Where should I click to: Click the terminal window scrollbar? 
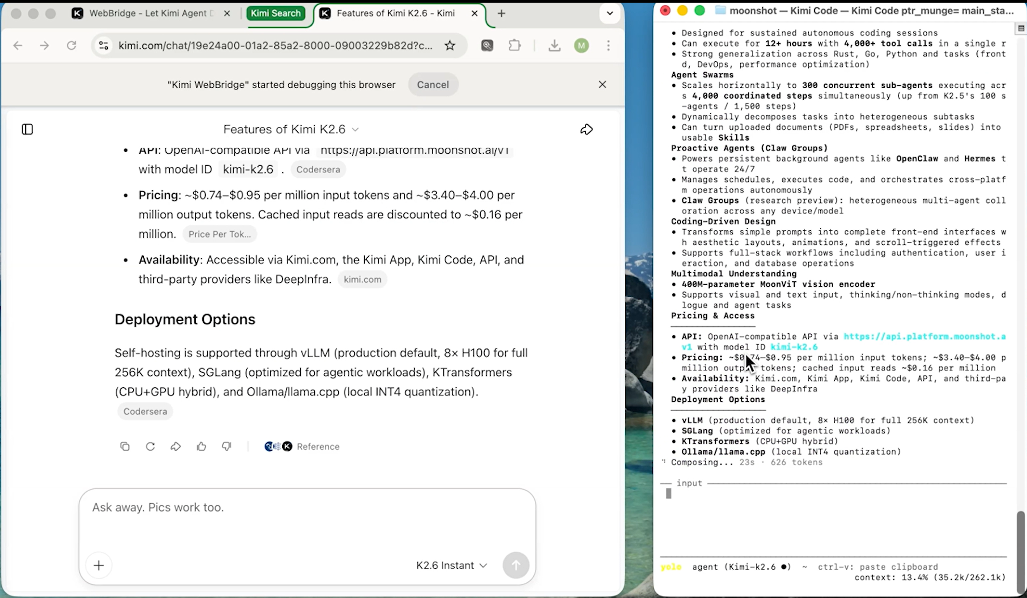[x=1020, y=552]
